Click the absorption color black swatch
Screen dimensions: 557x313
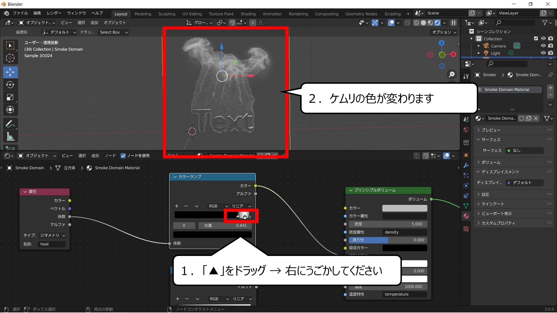405,248
